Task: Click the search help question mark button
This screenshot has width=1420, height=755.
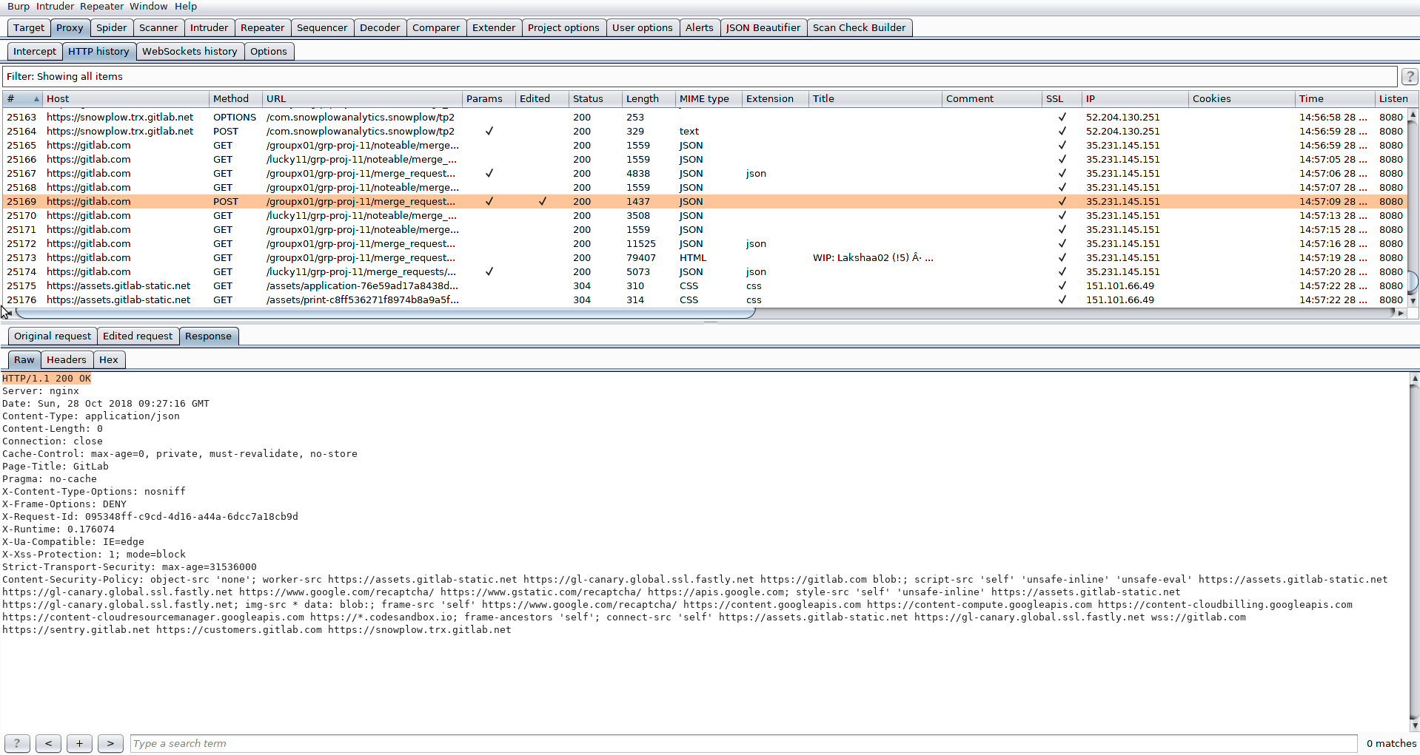Action: [x=17, y=743]
